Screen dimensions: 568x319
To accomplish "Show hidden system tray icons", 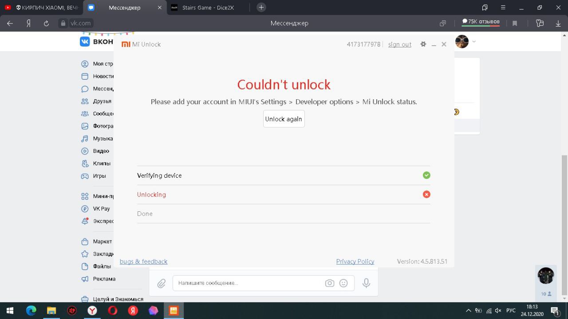I will pyautogui.click(x=469, y=311).
